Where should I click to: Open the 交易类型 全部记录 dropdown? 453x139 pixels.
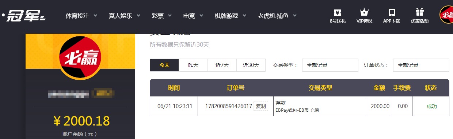330,65
